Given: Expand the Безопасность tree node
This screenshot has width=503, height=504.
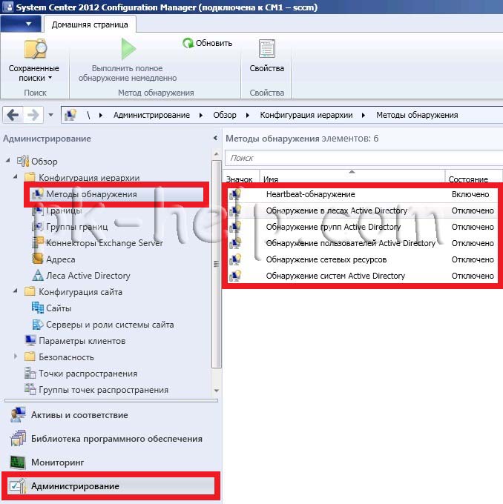Looking at the screenshot, I should click(16, 357).
